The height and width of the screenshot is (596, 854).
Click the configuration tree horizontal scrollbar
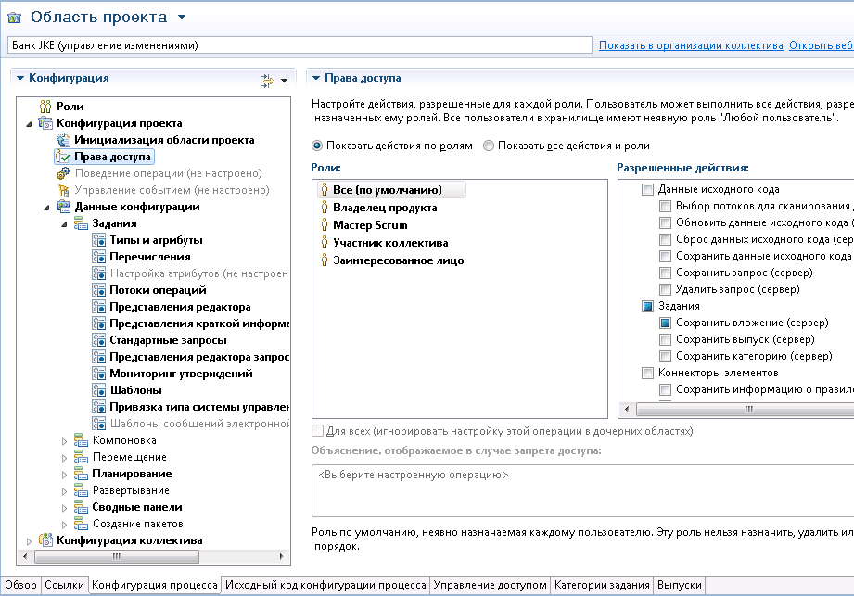click(x=117, y=556)
